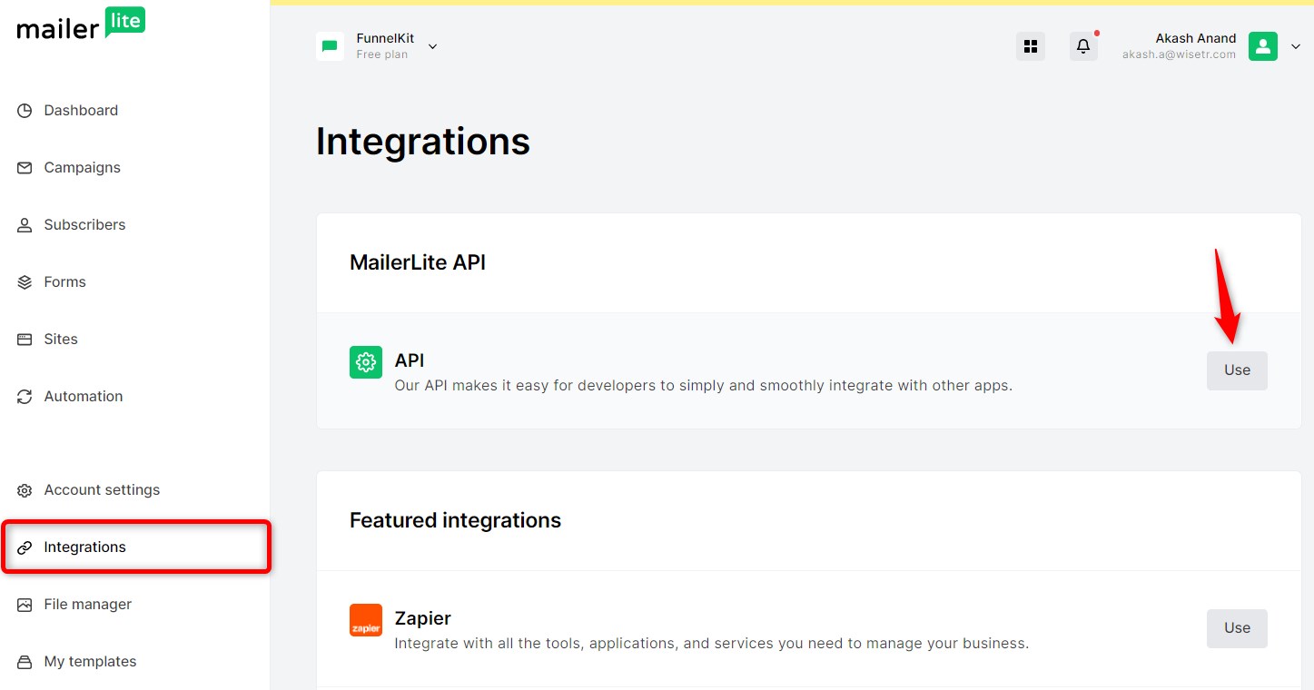Image resolution: width=1314 pixels, height=690 pixels.
Task: Click Use button for API
Action: coord(1237,370)
